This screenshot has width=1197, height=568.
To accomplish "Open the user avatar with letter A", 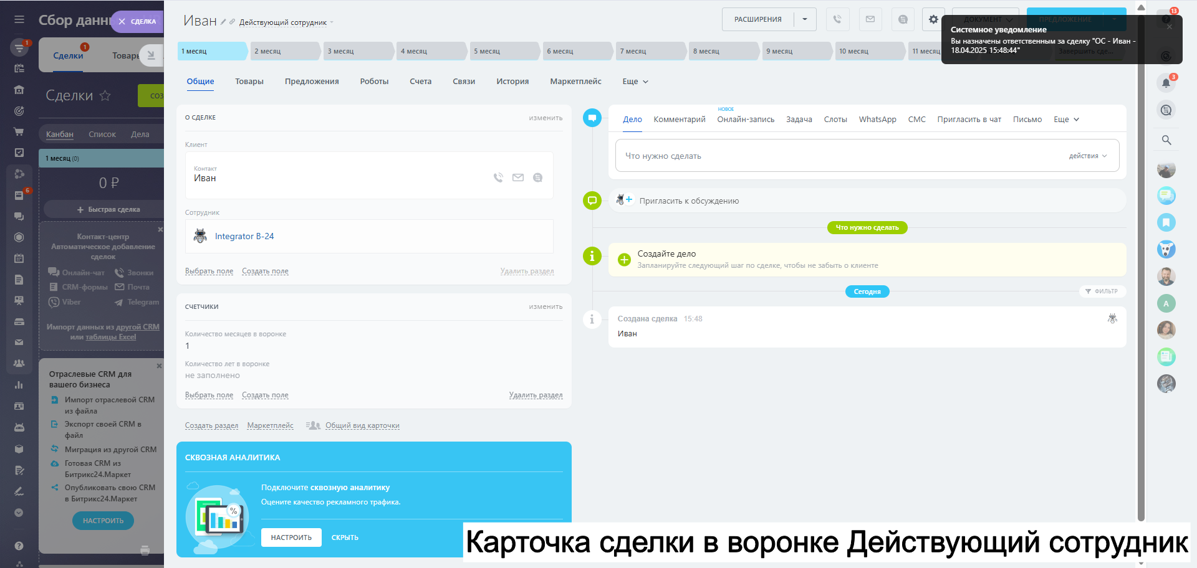I will coord(1166,303).
